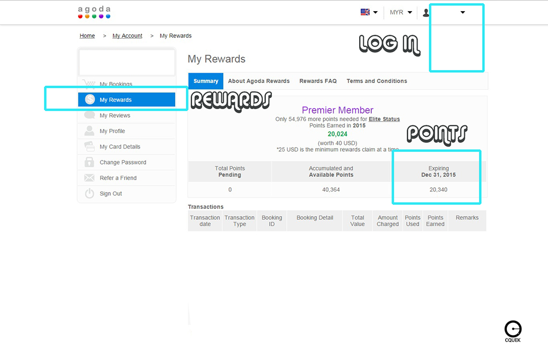Screen dimensions: 548x363
Task: Click the Points Earned column header
Action: pyautogui.click(x=435, y=221)
